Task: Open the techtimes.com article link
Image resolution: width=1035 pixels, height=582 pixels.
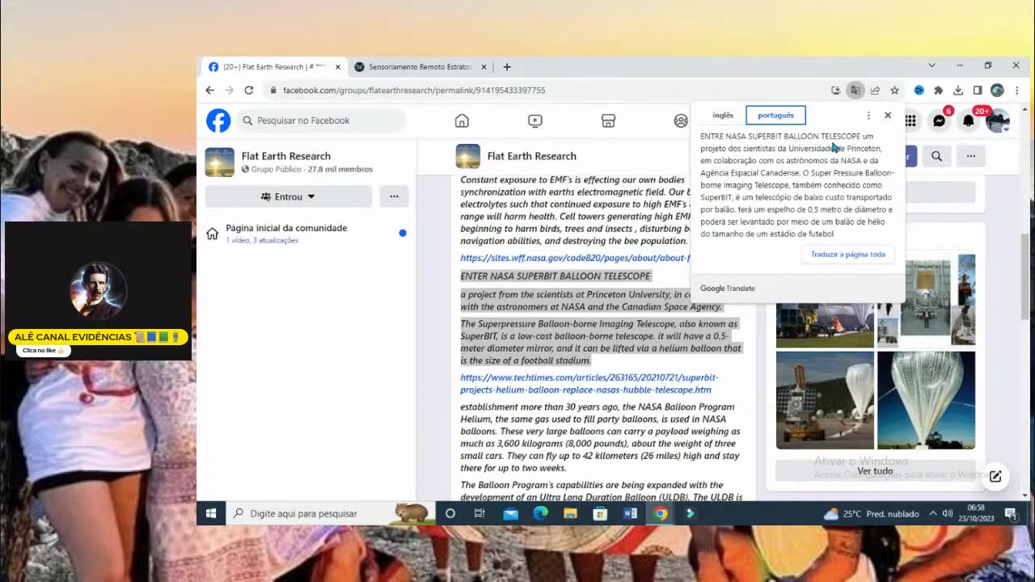Action: click(589, 383)
